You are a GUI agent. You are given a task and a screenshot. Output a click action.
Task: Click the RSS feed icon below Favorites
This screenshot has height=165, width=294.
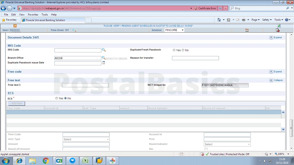(x=15, y=26)
